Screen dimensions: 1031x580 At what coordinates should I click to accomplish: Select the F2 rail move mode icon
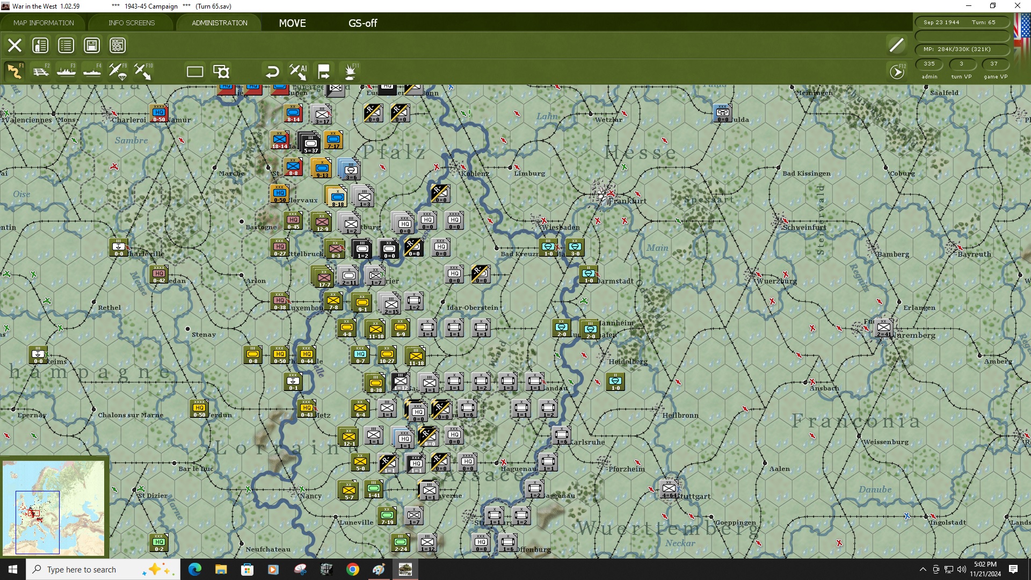[40, 71]
